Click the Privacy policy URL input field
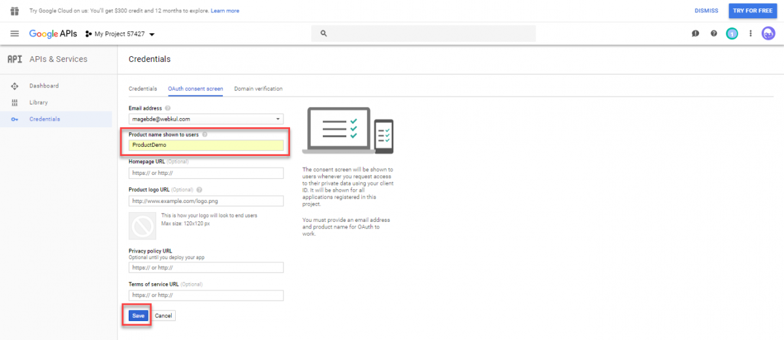784x340 pixels. coord(206,268)
